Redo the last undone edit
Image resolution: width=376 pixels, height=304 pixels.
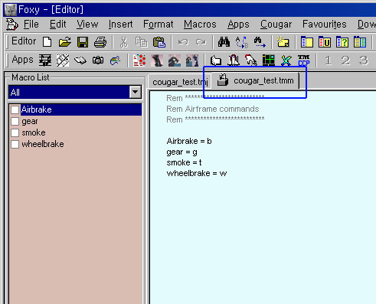[x=201, y=42]
